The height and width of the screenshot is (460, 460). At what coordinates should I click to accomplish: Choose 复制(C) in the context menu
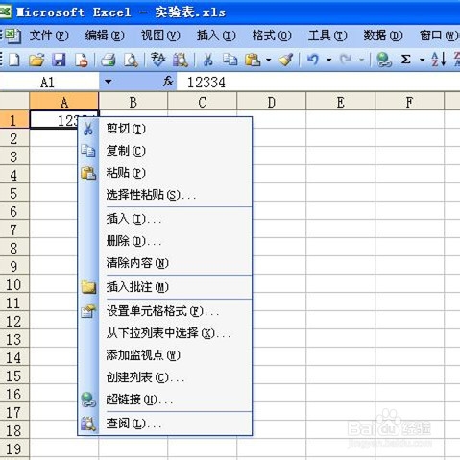[164, 151]
